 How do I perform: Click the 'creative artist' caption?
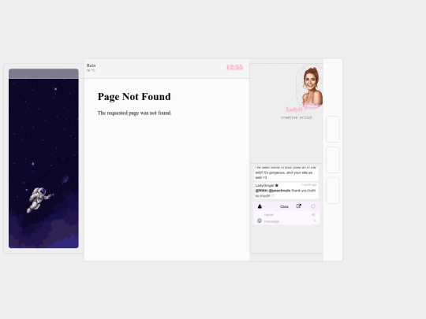point(297,117)
